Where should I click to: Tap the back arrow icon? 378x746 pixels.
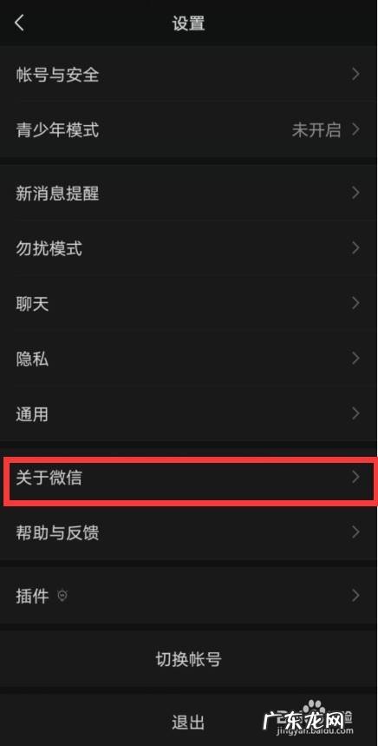19,23
